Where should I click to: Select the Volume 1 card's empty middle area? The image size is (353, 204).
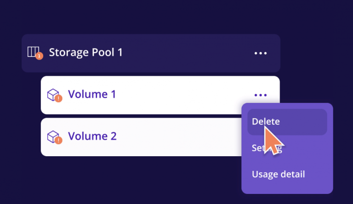pyautogui.click(x=180, y=95)
